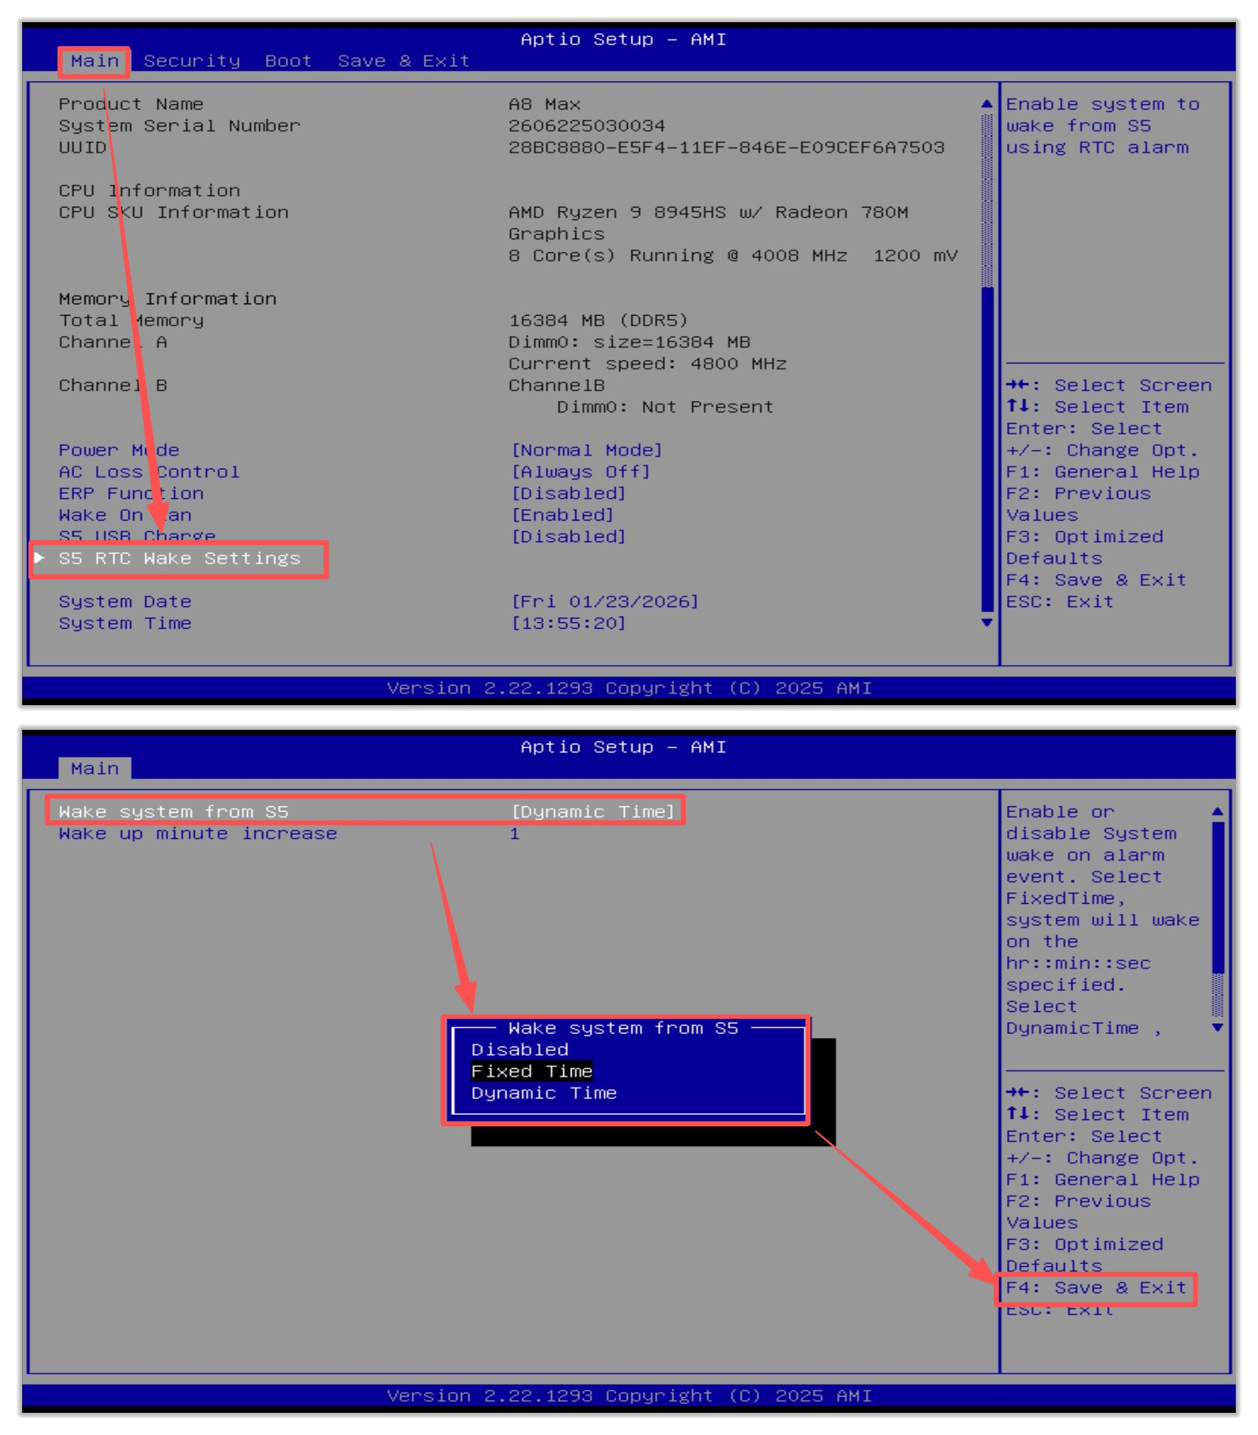Change Power Mode Normal Mode option
Image resolution: width=1258 pixels, height=1435 pixels.
586,450
